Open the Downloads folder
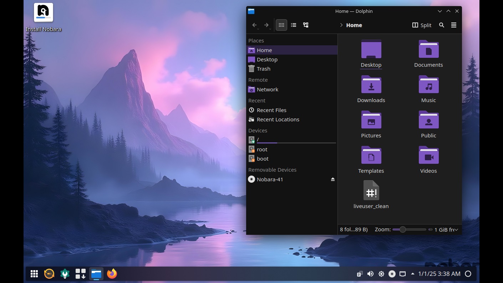This screenshot has width=503, height=283. (x=371, y=85)
